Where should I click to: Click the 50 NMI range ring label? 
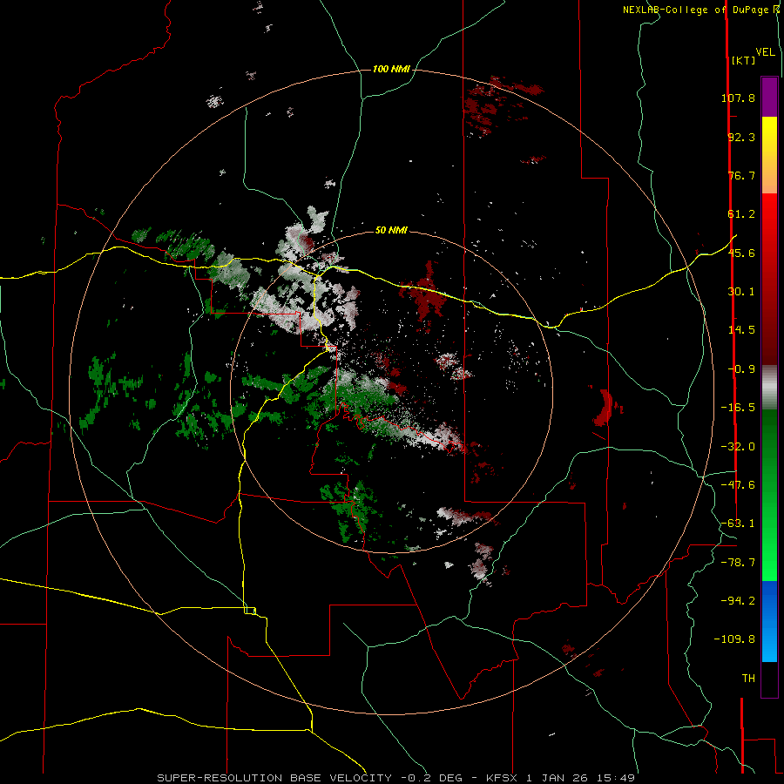click(391, 230)
